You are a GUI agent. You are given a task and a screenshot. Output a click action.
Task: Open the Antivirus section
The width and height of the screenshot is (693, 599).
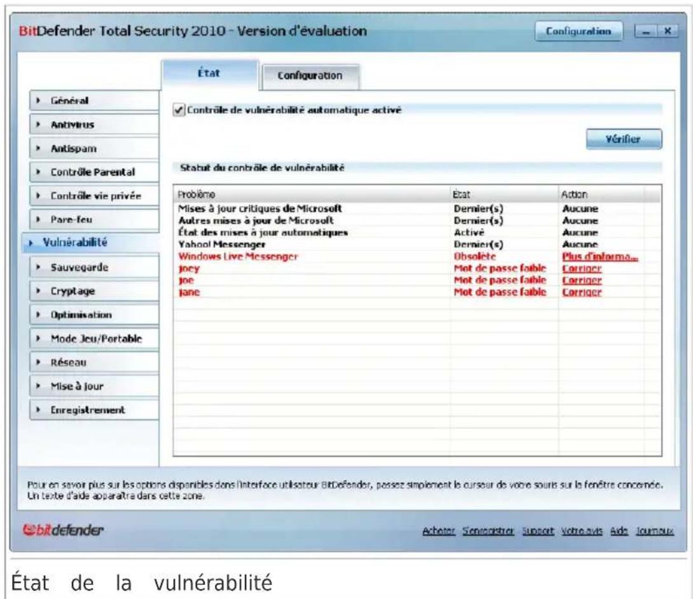pyautogui.click(x=94, y=124)
